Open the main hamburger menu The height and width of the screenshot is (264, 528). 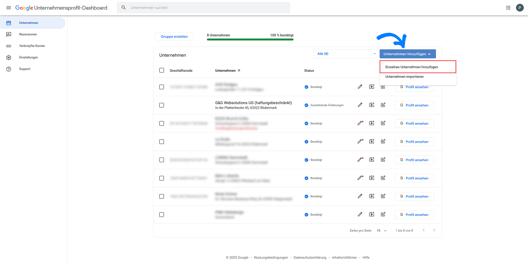point(9,8)
